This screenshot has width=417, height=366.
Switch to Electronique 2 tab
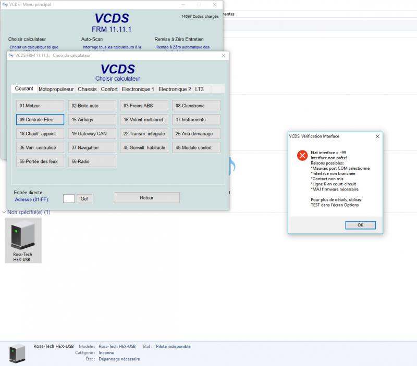175,89
